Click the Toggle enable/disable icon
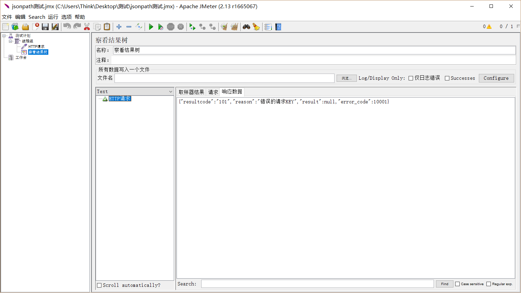 click(x=139, y=27)
